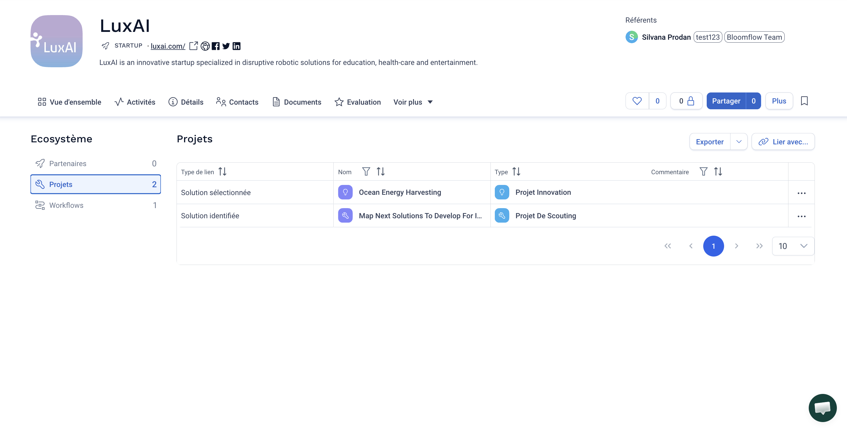This screenshot has height=429, width=847.
Task: Open row actions for Map Next Solutions
Action: [x=801, y=216]
